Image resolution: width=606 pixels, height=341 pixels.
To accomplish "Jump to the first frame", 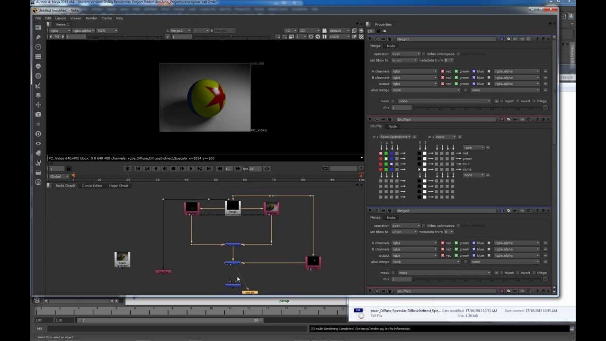I will coord(138,169).
